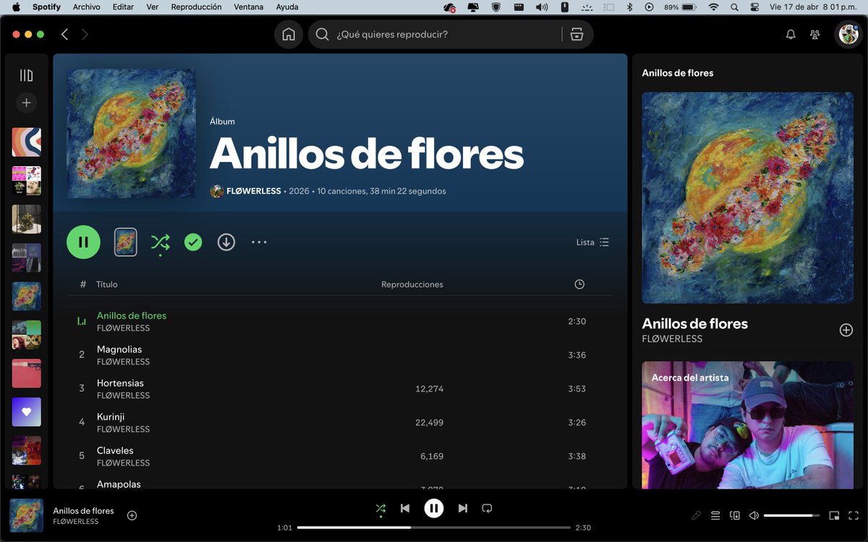
Task: Open the Editar menu
Action: click(123, 7)
